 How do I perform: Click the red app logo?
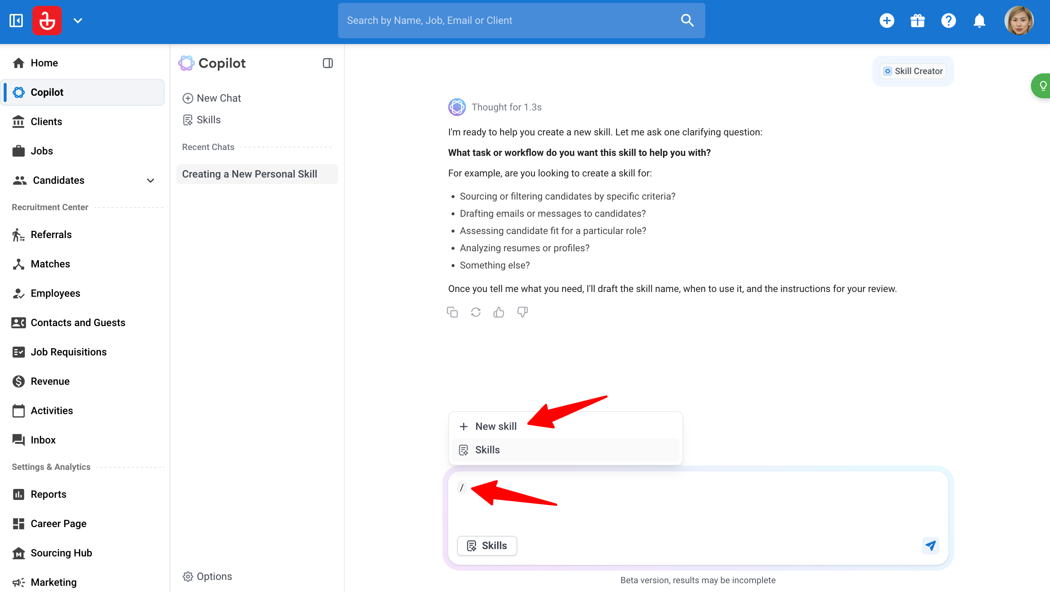pos(47,21)
